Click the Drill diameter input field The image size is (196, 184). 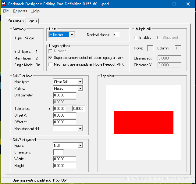(65, 95)
